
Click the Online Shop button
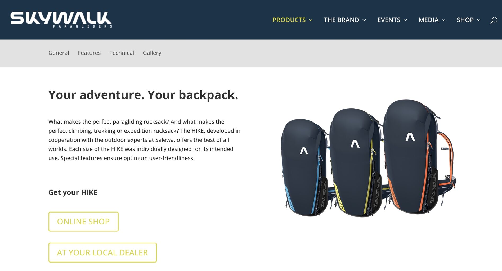[x=83, y=222]
